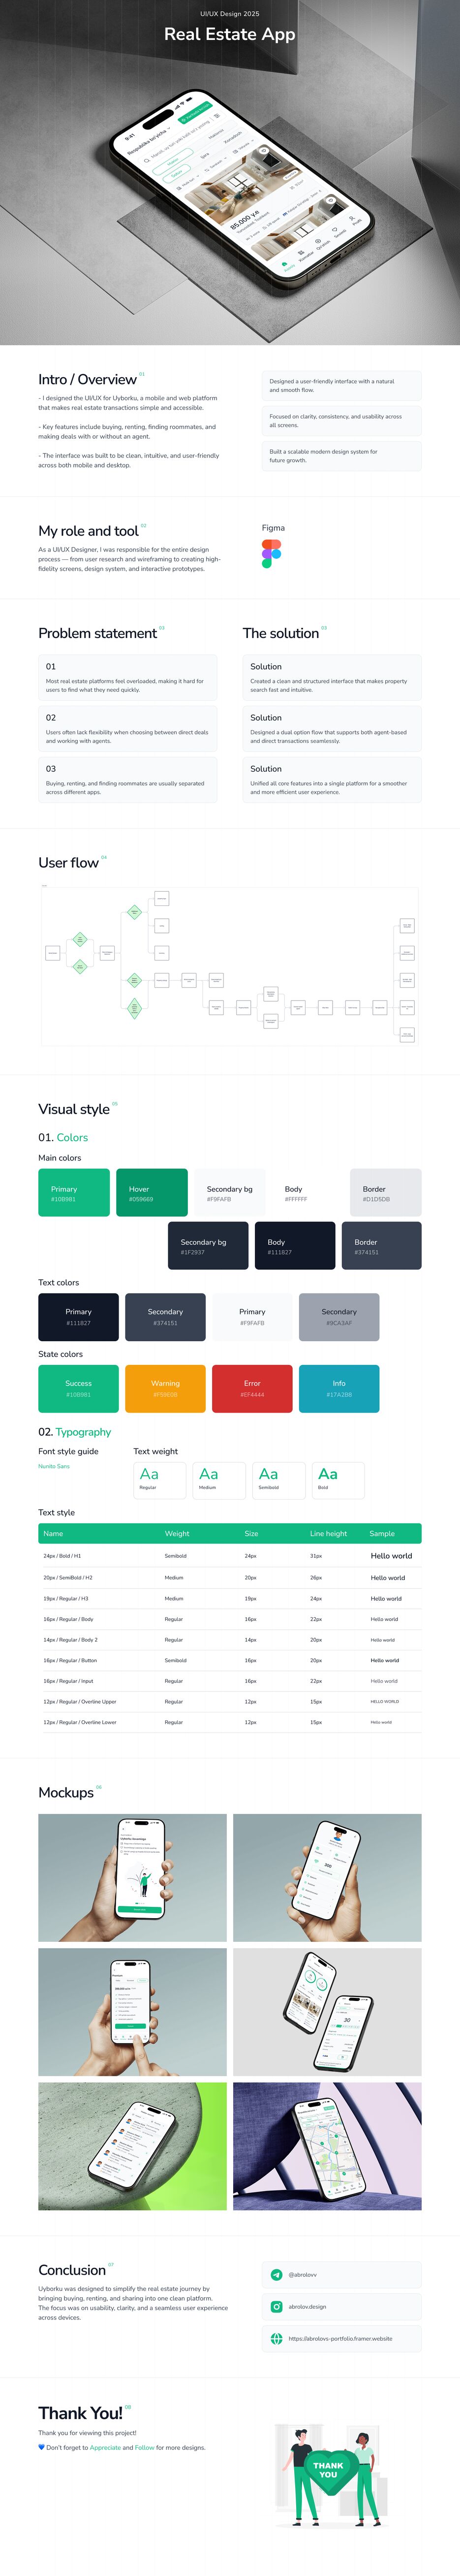Click the "Nunito Sans" font name link

(x=54, y=1466)
